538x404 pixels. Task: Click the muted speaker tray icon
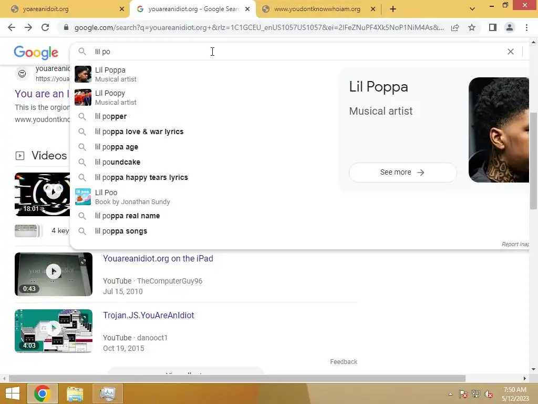[489, 394]
